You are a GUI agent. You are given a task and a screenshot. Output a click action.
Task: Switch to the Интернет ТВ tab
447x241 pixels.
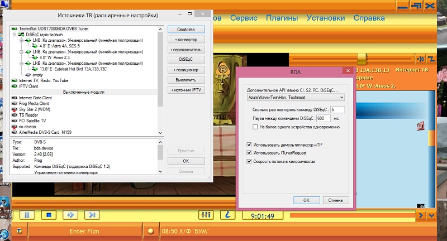point(412,70)
